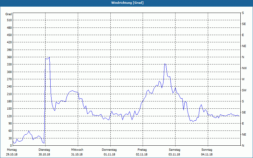Screen dimensions: 253x158
Task: Select the "Samstag" day label
Action: click(x=175, y=150)
